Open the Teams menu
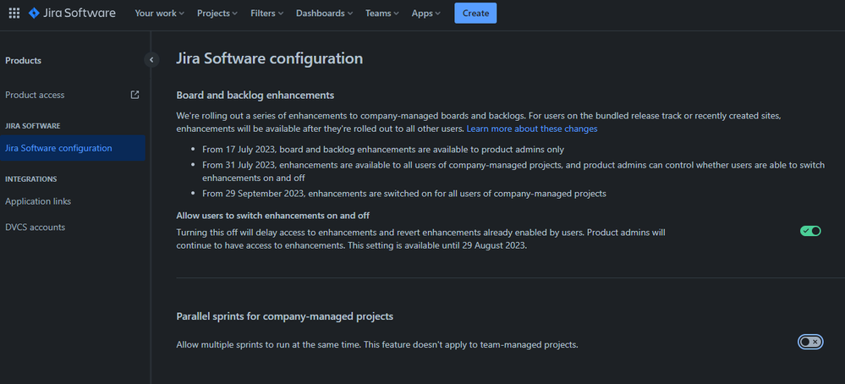This screenshot has width=845, height=384. (x=383, y=14)
